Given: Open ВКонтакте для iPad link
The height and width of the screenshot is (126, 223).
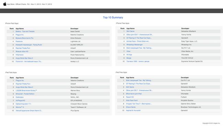Looking at the screenshot, I should pyautogui.click(x=134, y=94).
